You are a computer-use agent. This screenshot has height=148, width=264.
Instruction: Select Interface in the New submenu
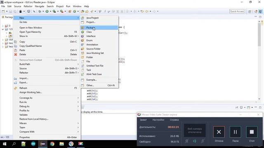pyautogui.click(x=99, y=36)
